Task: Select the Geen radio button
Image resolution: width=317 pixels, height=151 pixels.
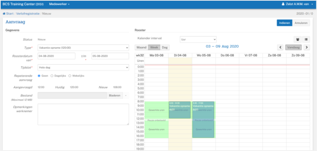Action: coord(39,76)
